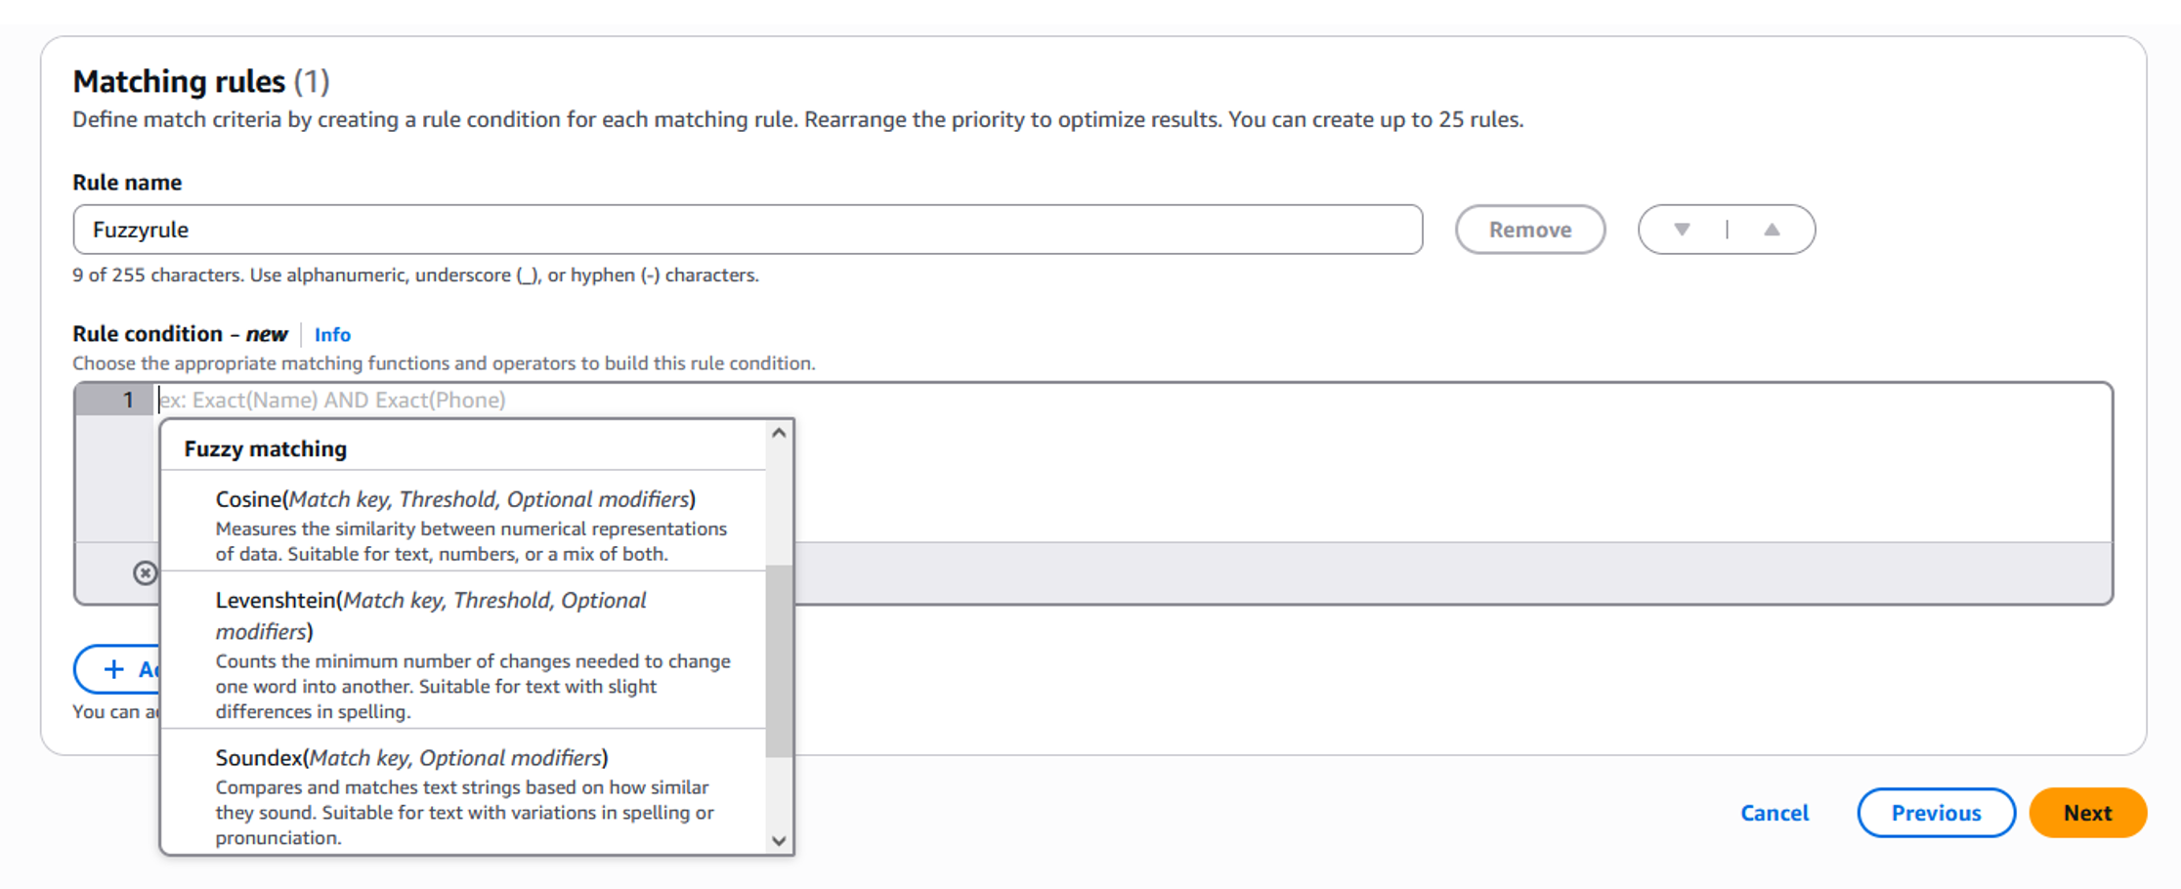Move Fuzzyrule priority up with arrow icon

1773,229
